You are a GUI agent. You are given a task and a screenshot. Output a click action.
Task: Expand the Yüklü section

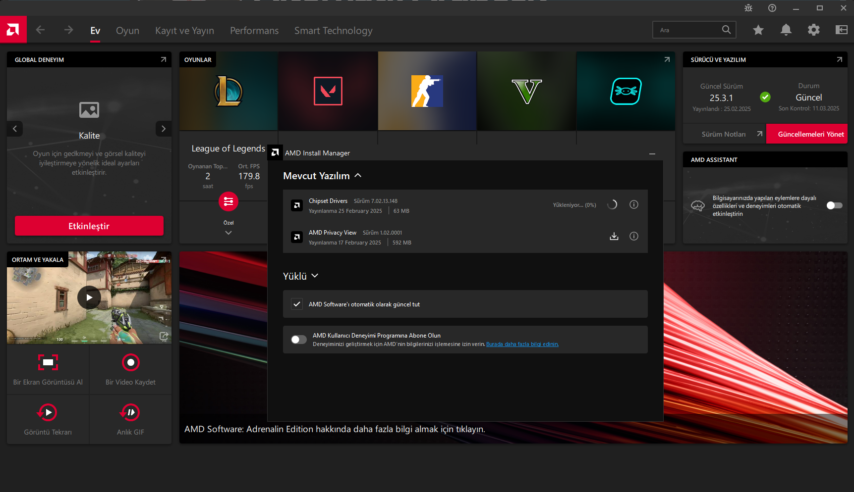coord(315,276)
